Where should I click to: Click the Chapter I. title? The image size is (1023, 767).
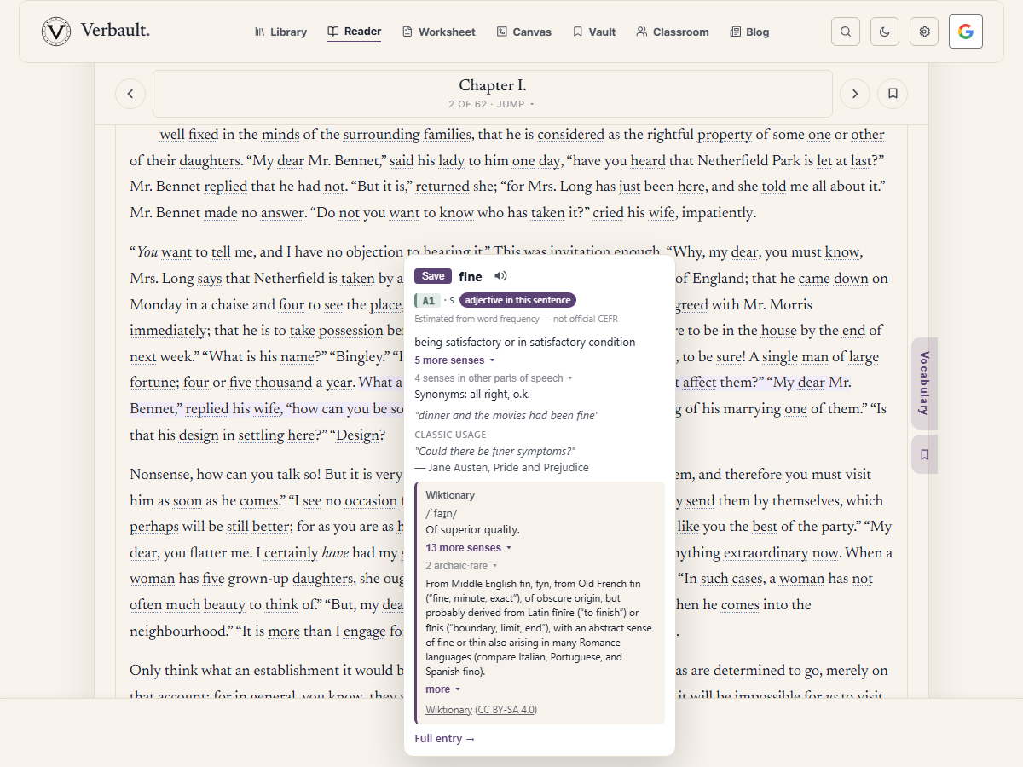point(493,85)
